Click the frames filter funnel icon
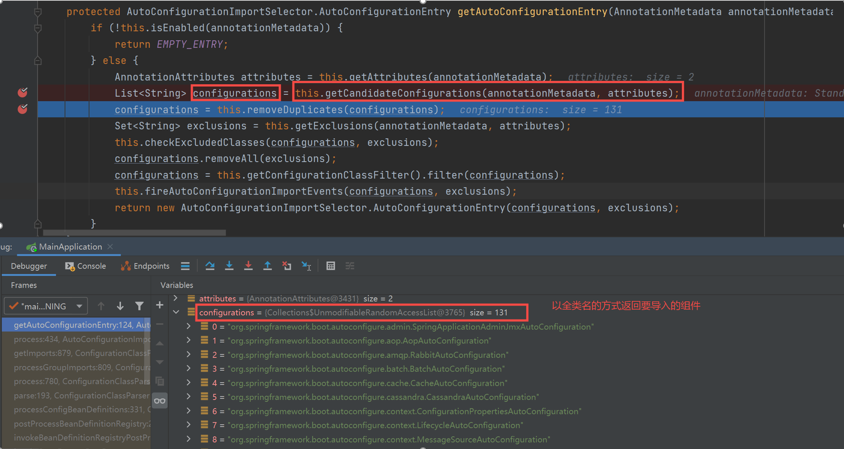Image resolution: width=844 pixels, height=449 pixels. (139, 306)
